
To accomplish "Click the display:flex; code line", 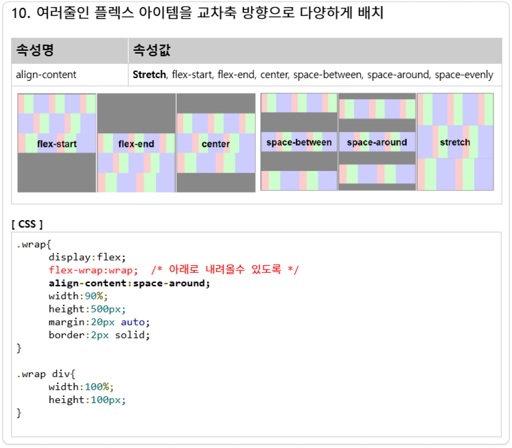I will (87, 257).
